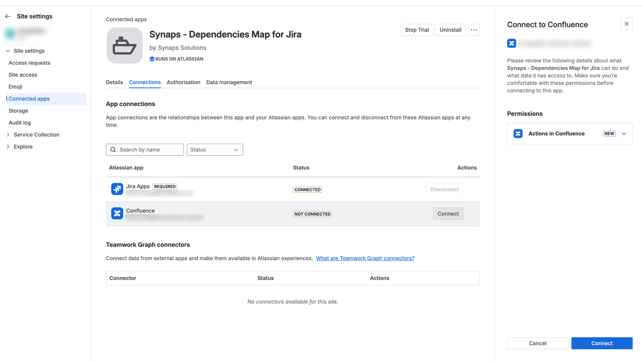642x361 pixels.
Task: Click the blue Connect button in panel
Action: coord(602,343)
